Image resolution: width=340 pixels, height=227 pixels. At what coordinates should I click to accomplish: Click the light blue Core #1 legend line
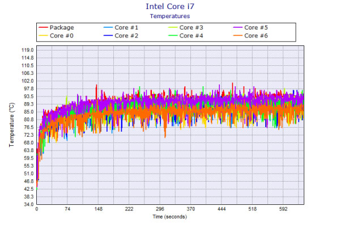(x=108, y=27)
